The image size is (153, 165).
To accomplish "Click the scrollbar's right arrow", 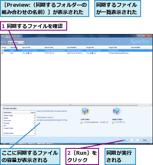I will [x=151, y=105].
